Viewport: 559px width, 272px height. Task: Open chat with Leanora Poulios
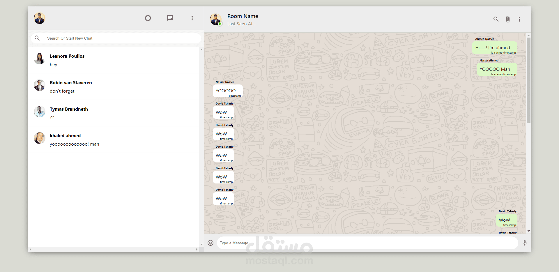pos(114,60)
